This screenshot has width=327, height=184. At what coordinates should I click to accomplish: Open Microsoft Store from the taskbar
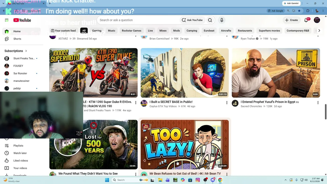pyautogui.click(x=190, y=180)
